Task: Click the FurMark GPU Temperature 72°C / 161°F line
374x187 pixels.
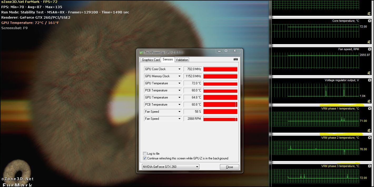Action: point(30,23)
